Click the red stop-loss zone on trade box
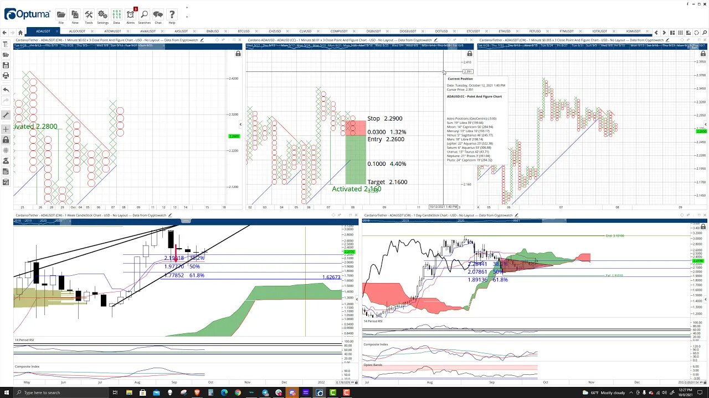Viewport: 709px width, 398px height. (x=354, y=128)
